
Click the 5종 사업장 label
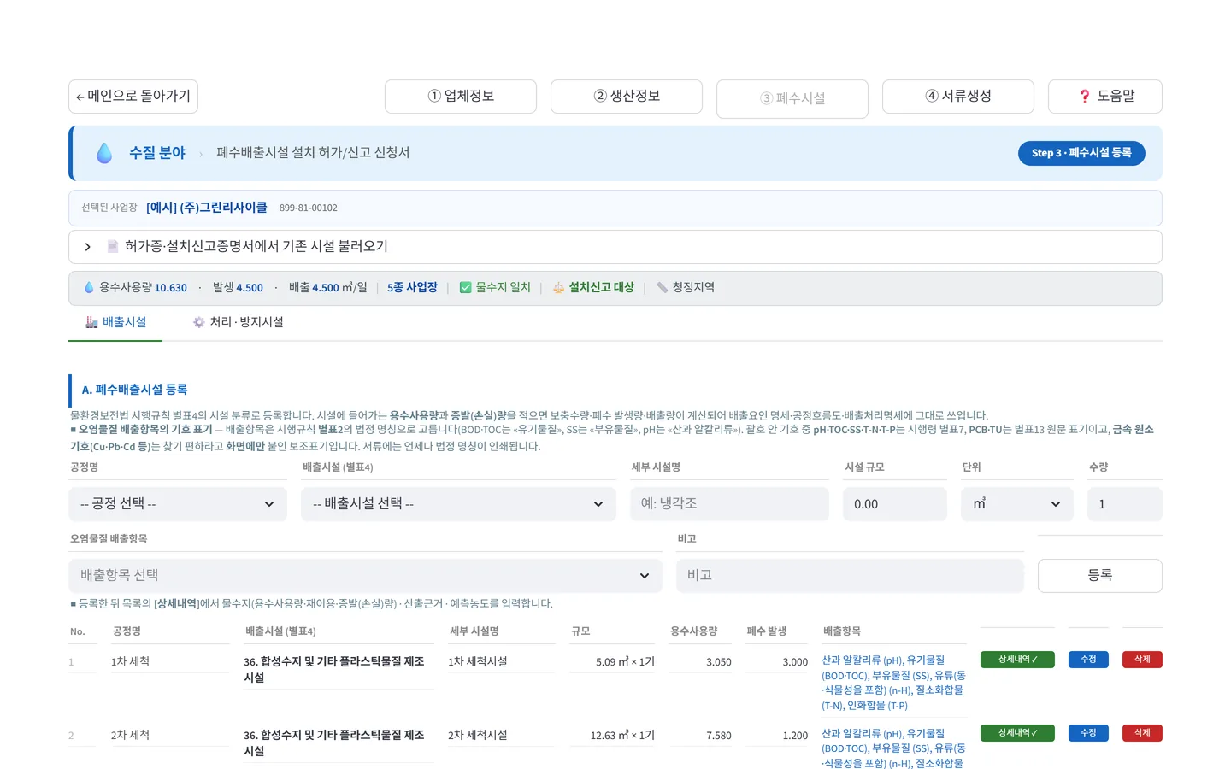412,288
